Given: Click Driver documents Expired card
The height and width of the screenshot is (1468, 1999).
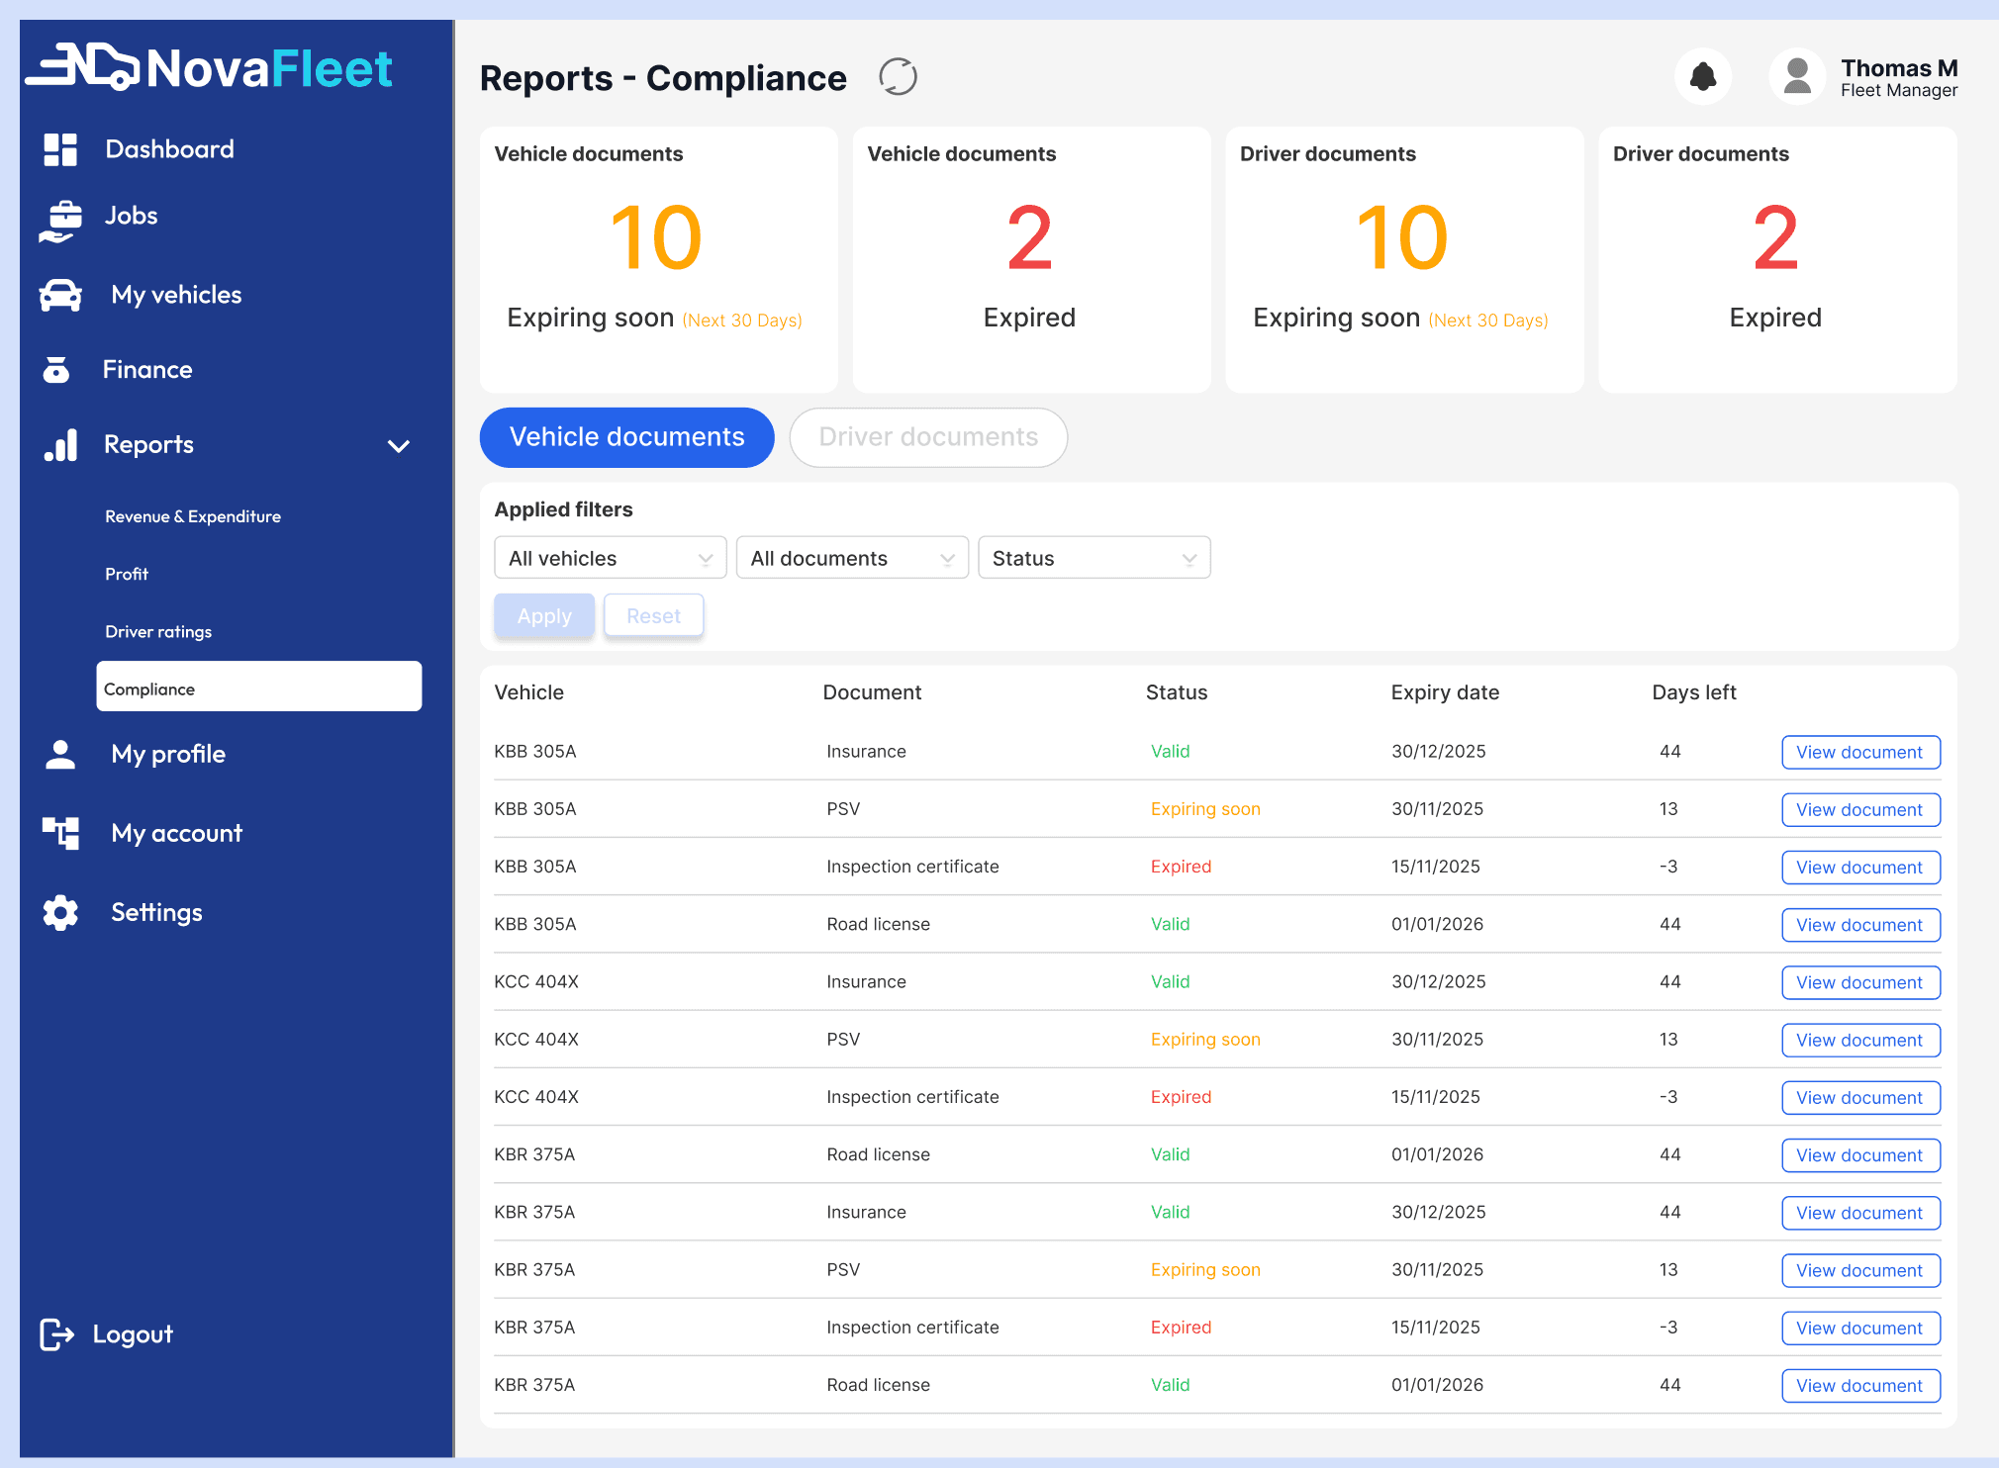Looking at the screenshot, I should tap(1777, 259).
